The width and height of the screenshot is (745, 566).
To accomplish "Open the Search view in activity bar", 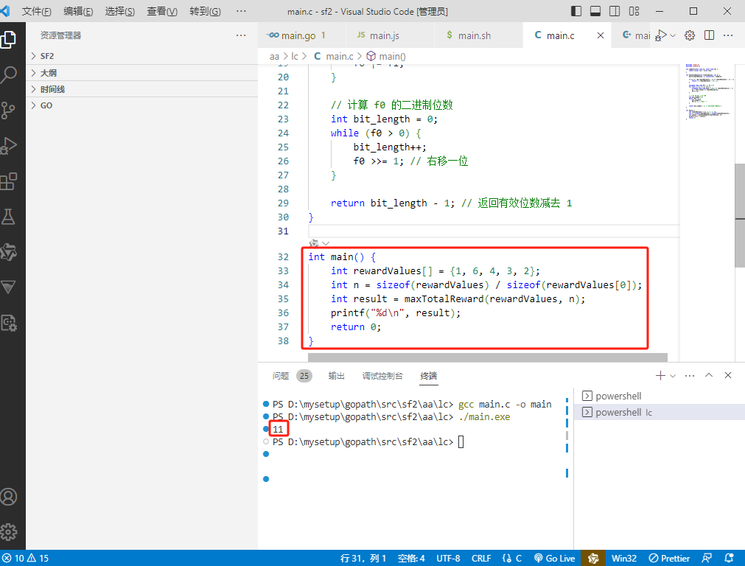I will pos(9,74).
